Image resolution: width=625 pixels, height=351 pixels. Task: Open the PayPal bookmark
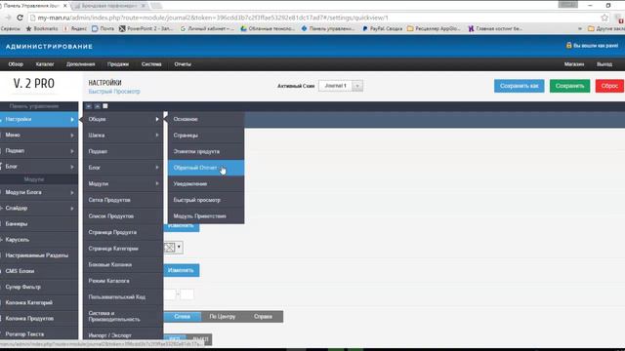tap(382, 28)
